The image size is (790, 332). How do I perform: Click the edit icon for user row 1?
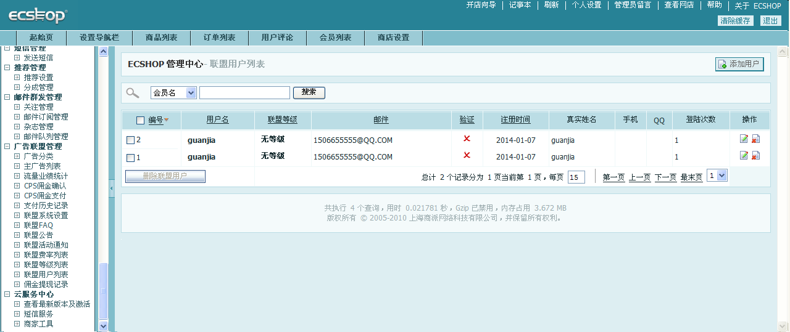[x=744, y=156]
